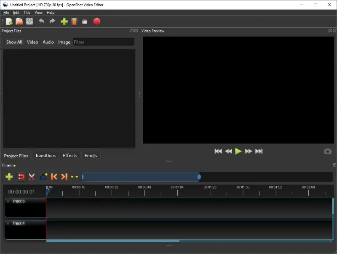Close the Project Files panel
The width and height of the screenshot is (337, 254).
click(136, 31)
